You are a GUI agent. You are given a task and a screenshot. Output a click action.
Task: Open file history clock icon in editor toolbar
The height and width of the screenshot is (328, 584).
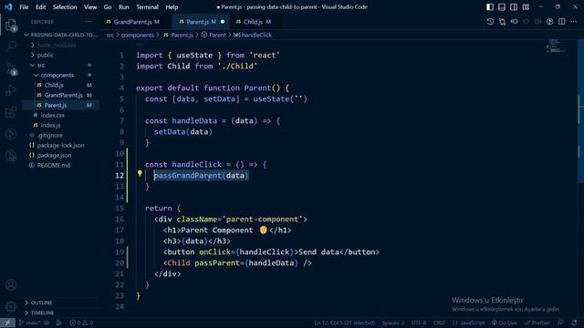(490, 22)
